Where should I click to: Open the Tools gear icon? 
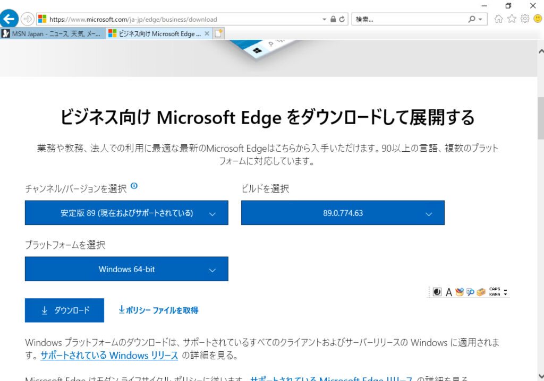525,19
